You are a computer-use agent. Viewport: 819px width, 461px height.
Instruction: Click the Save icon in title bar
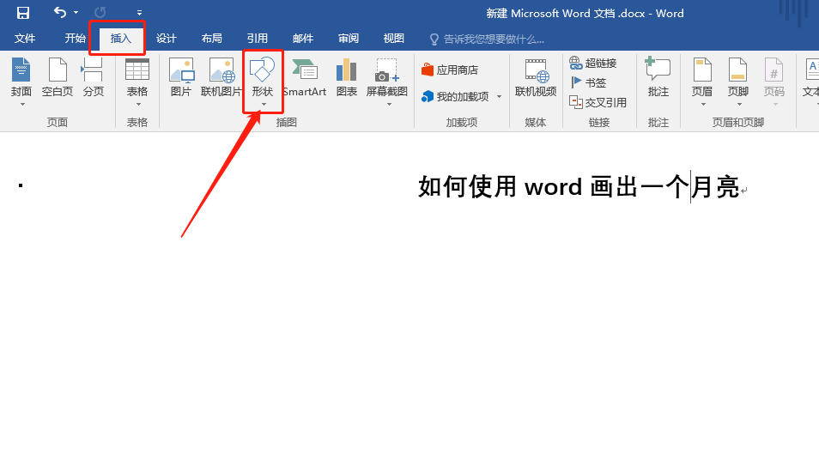23,13
